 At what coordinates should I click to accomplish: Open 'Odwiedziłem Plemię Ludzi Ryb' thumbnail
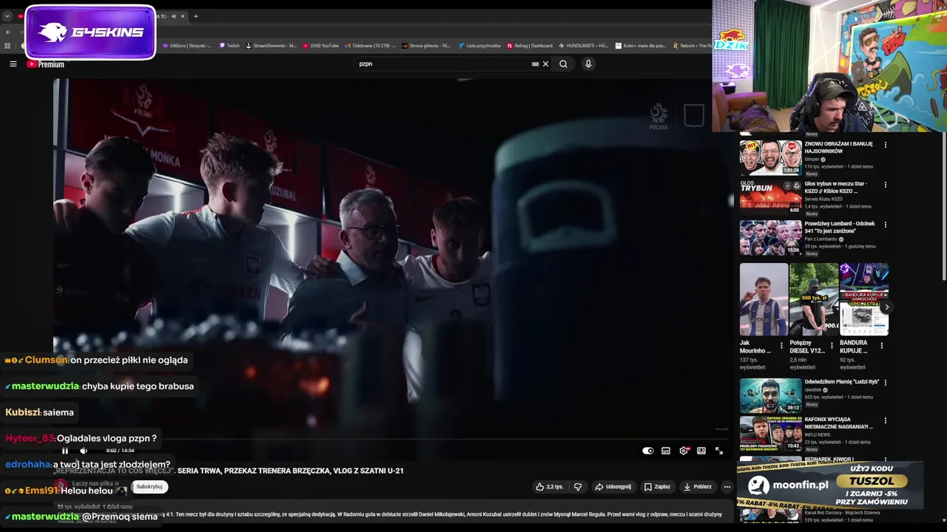click(x=769, y=395)
